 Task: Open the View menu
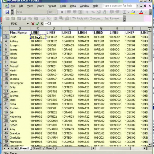30,6
